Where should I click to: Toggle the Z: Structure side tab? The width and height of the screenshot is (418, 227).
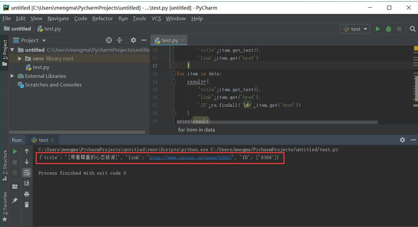pos(5,165)
